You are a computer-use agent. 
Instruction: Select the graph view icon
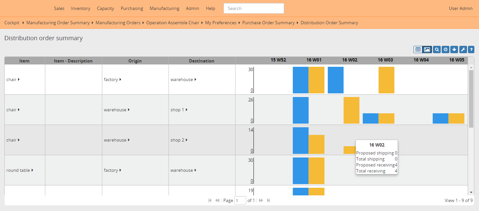pos(427,49)
